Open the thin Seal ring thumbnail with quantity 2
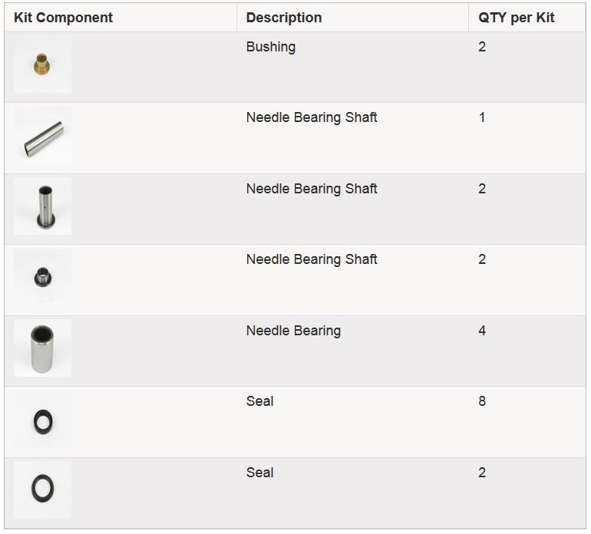 42,490
